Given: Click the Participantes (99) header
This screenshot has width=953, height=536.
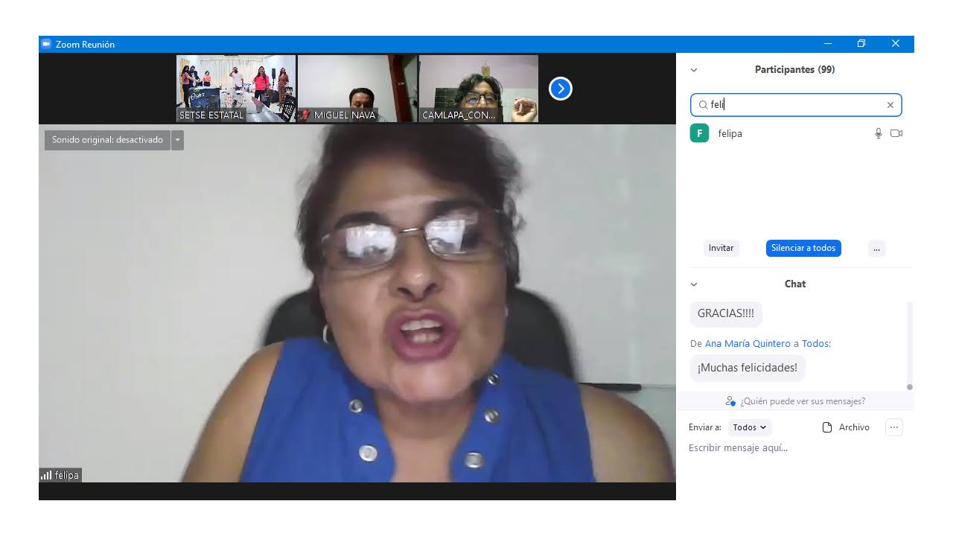Looking at the screenshot, I should (x=794, y=70).
